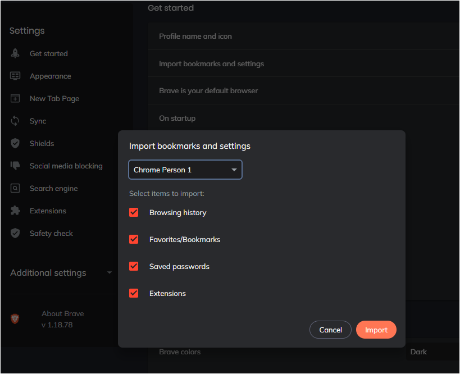Click the Extensions puzzle-piece icon
The image size is (460, 374).
pyautogui.click(x=15, y=211)
